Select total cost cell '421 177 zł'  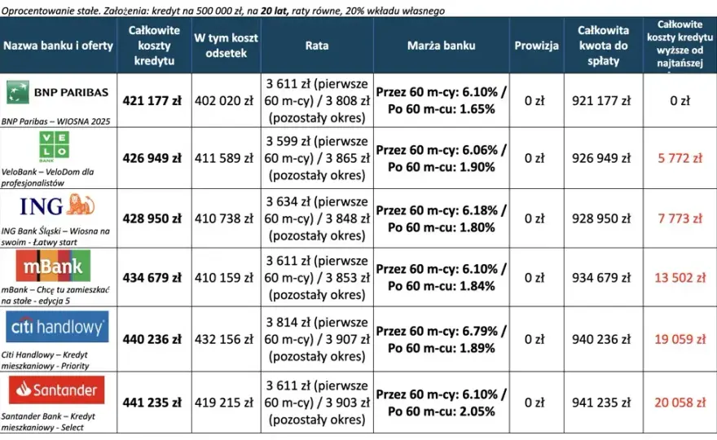[152, 100]
